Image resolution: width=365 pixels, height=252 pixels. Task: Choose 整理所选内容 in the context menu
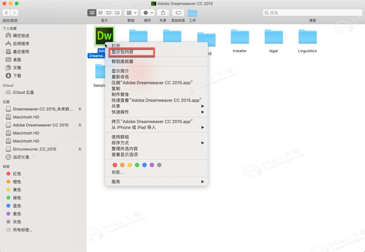click(156, 148)
